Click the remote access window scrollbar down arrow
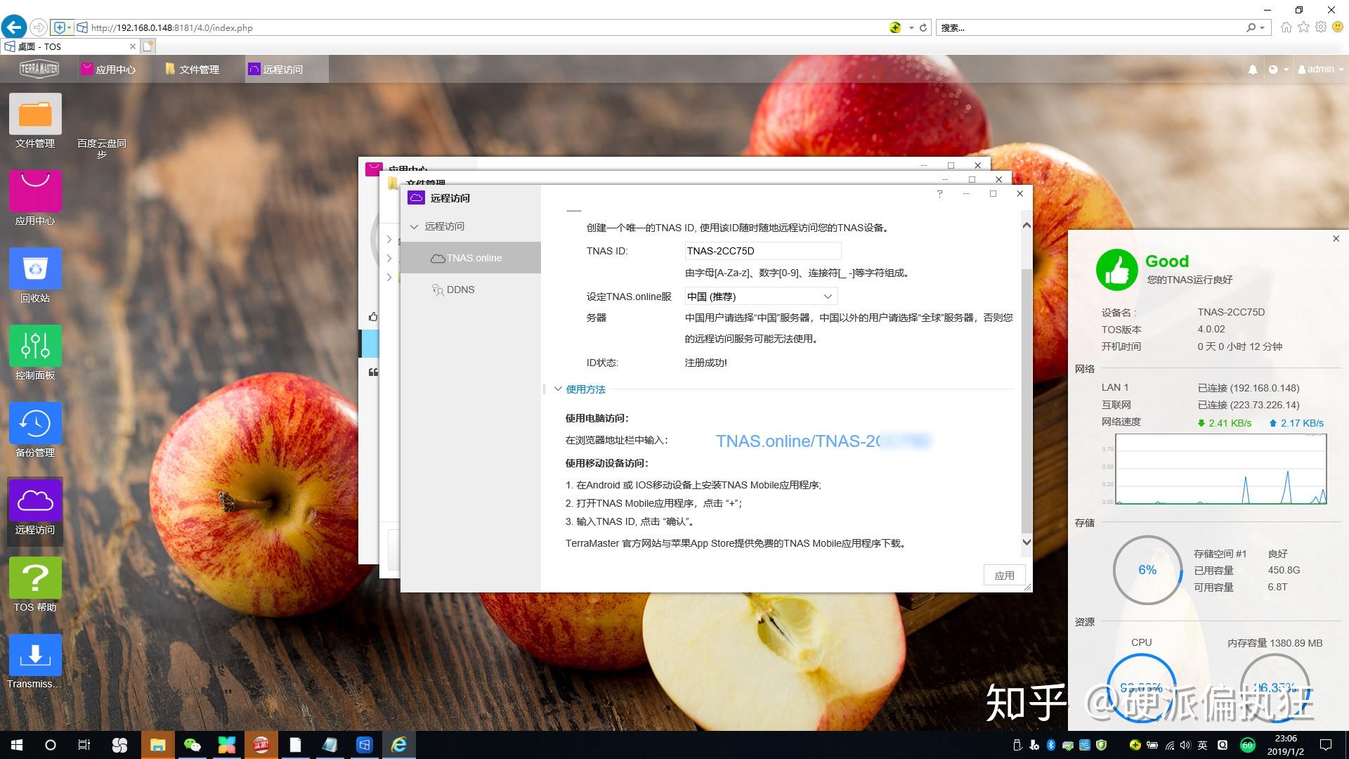The height and width of the screenshot is (759, 1349). pyautogui.click(x=1027, y=542)
